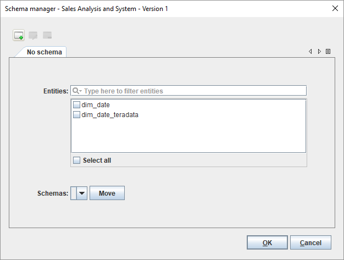Click the search magnifier icon in filter
The height and width of the screenshot is (260, 344).
pyautogui.click(x=76, y=91)
